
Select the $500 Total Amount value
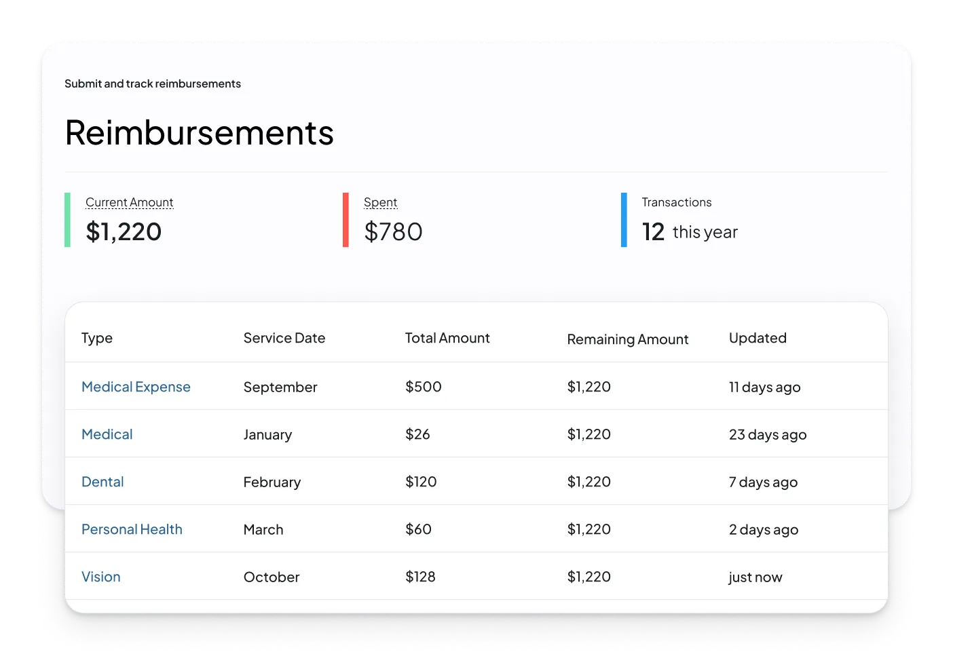[x=423, y=387]
